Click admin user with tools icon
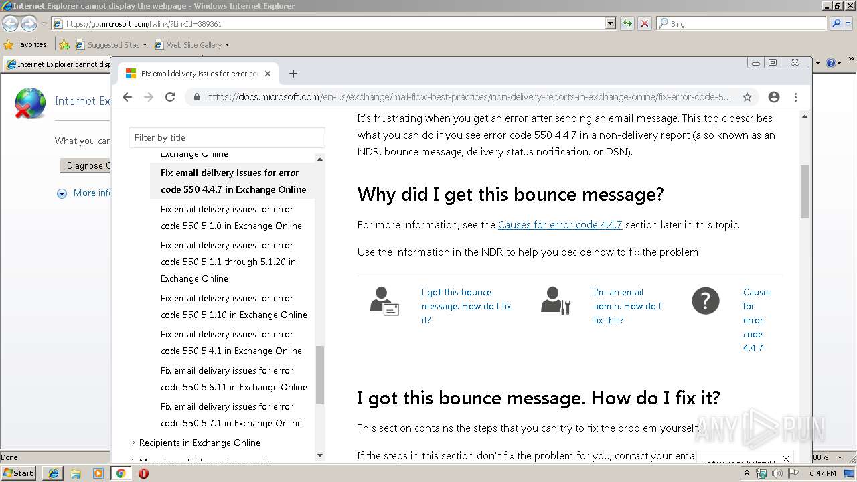Screen dimensions: 857x482 point(556,301)
